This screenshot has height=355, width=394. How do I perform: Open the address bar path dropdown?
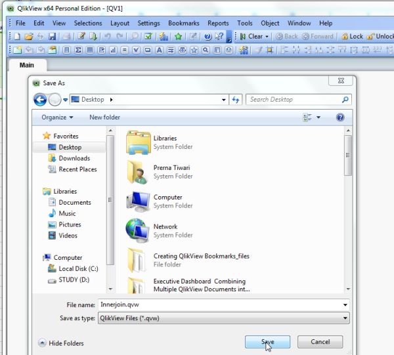[224, 100]
